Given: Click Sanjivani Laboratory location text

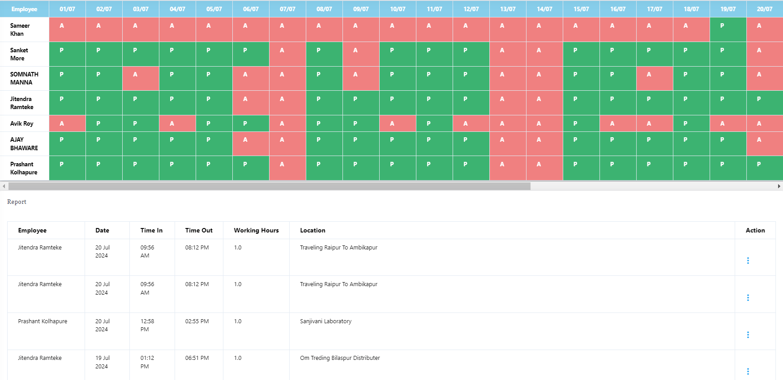Looking at the screenshot, I should tap(325, 321).
